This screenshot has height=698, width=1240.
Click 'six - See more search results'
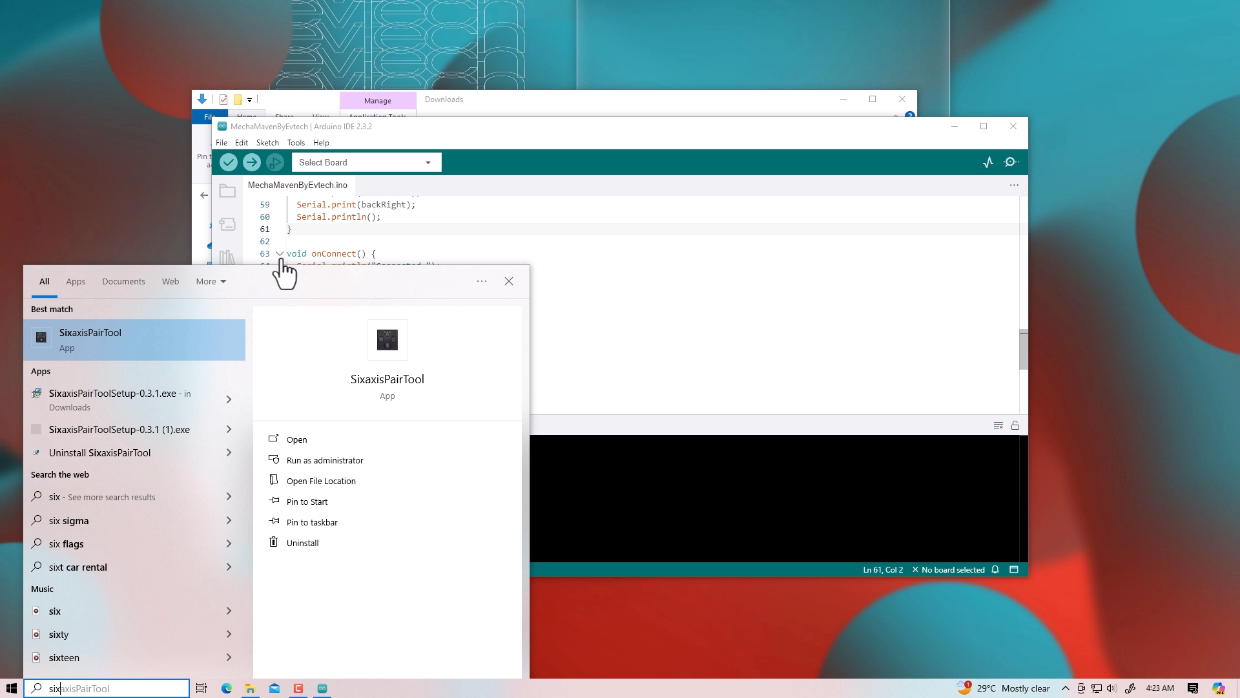tap(134, 497)
